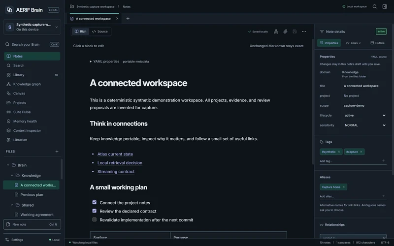
Task: Open the three-dot more options menu
Action: [x=304, y=31]
